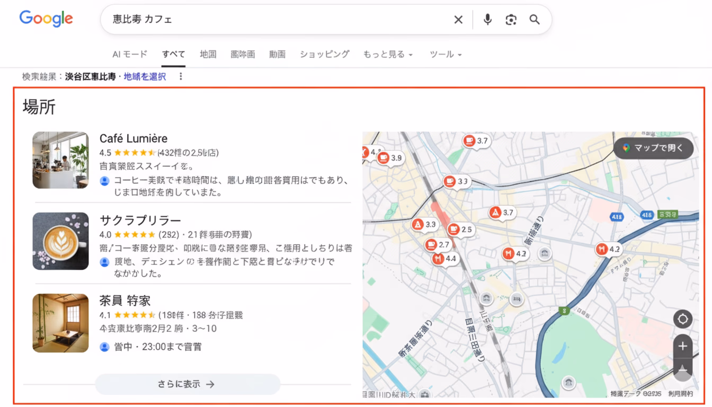This screenshot has width=712, height=407.
Task: Open the サクラプリラー listing title
Action: point(140,220)
